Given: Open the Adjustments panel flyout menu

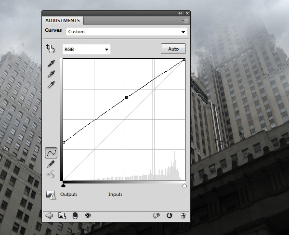Looking at the screenshot, I should tap(184, 21).
